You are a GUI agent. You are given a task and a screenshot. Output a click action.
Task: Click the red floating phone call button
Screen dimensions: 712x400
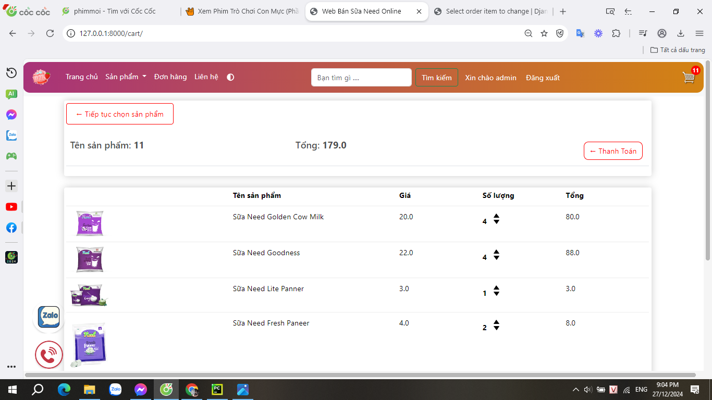tap(48, 355)
